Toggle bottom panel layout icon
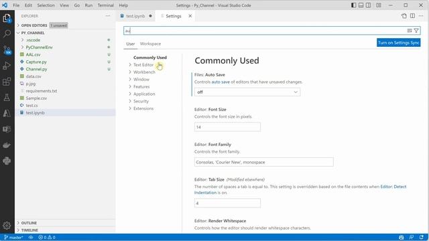This screenshot has height=241, width=429. coord(361,5)
